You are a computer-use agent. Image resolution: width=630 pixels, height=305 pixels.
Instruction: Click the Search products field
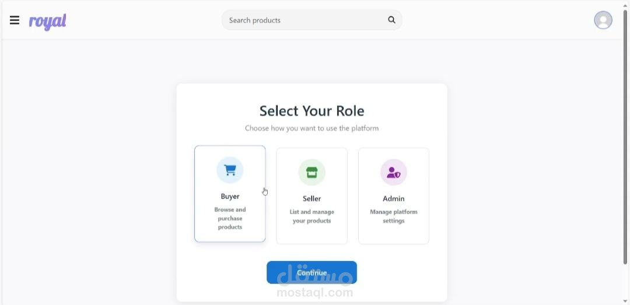coord(303,20)
